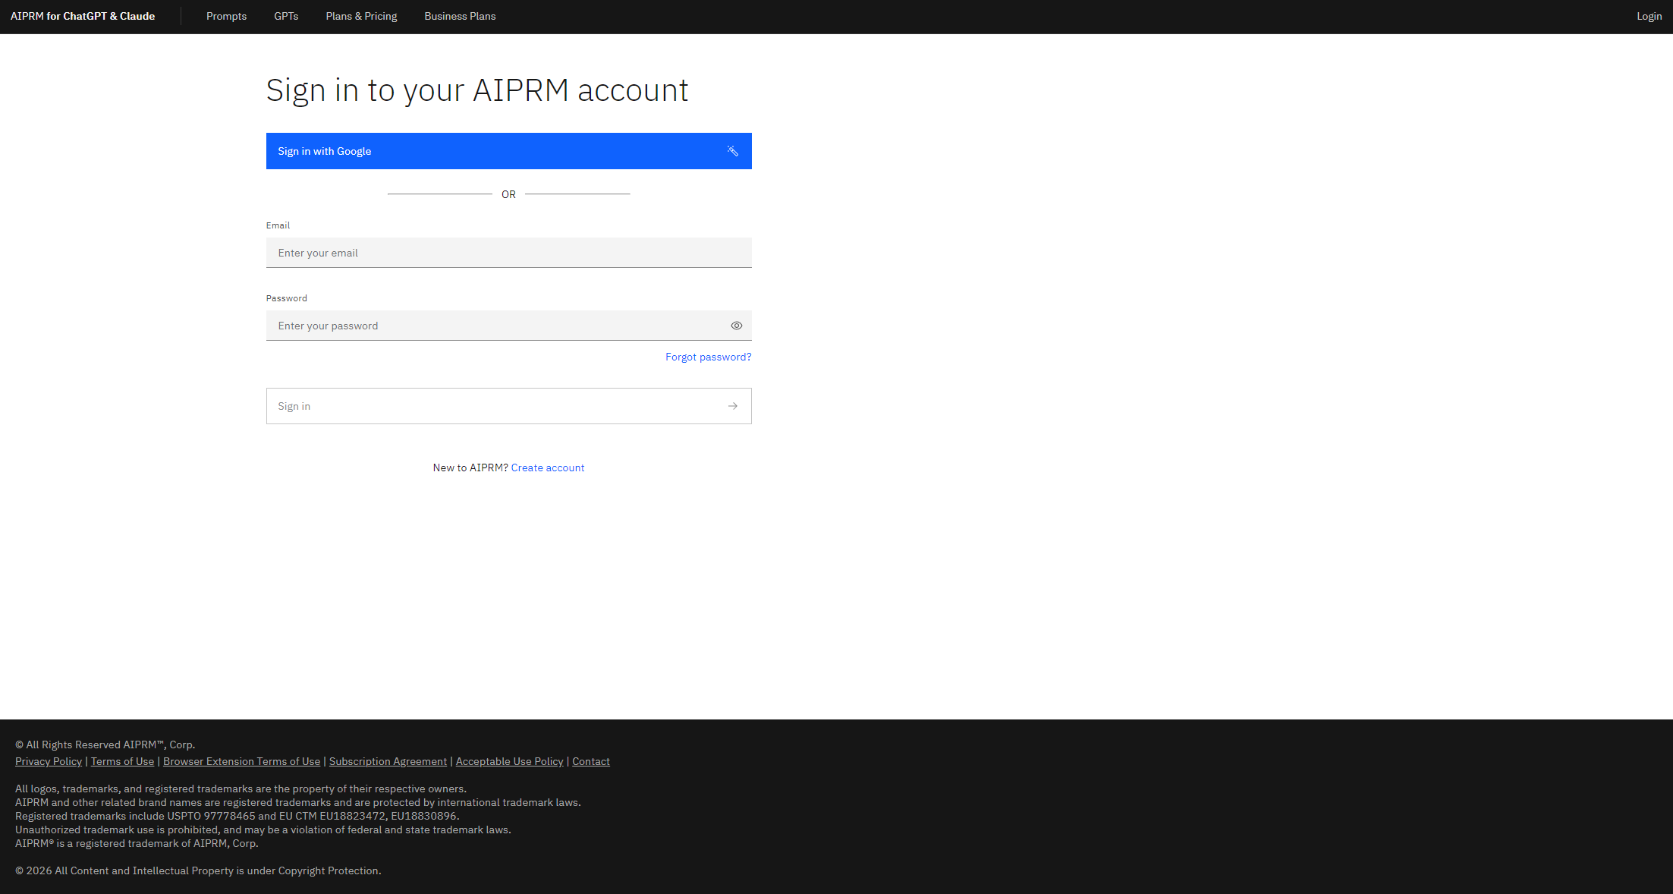Screen dimensions: 1673x894
Task: Focus the Email input field
Action: coord(508,253)
